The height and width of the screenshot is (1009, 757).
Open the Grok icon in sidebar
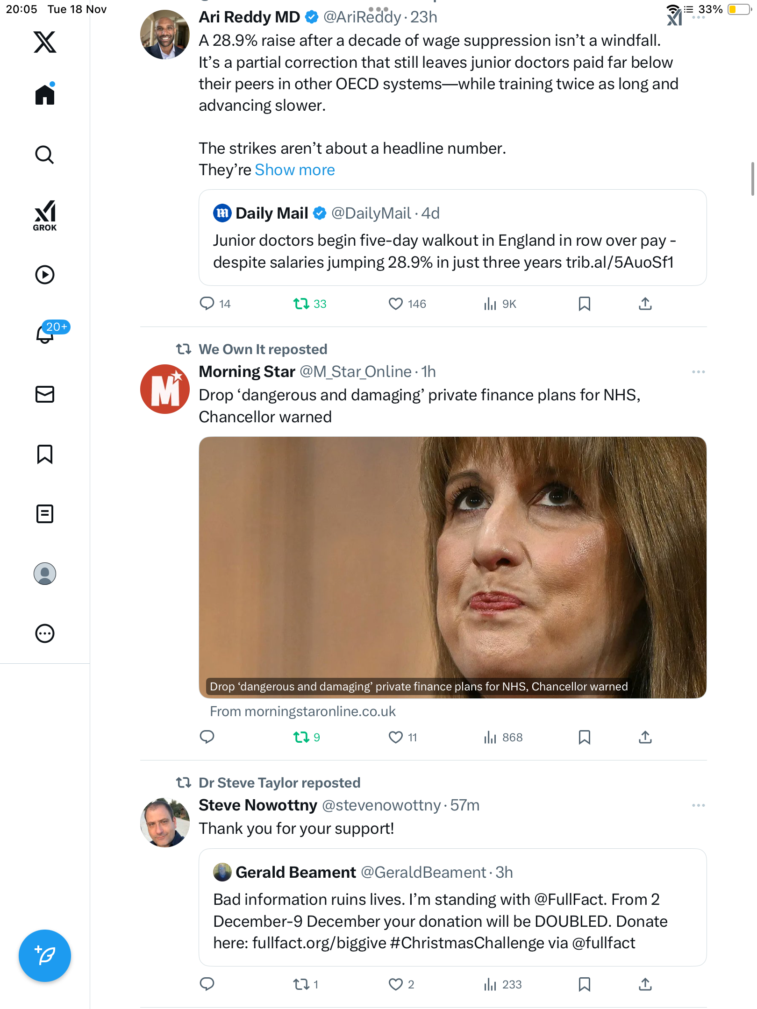[x=45, y=215]
